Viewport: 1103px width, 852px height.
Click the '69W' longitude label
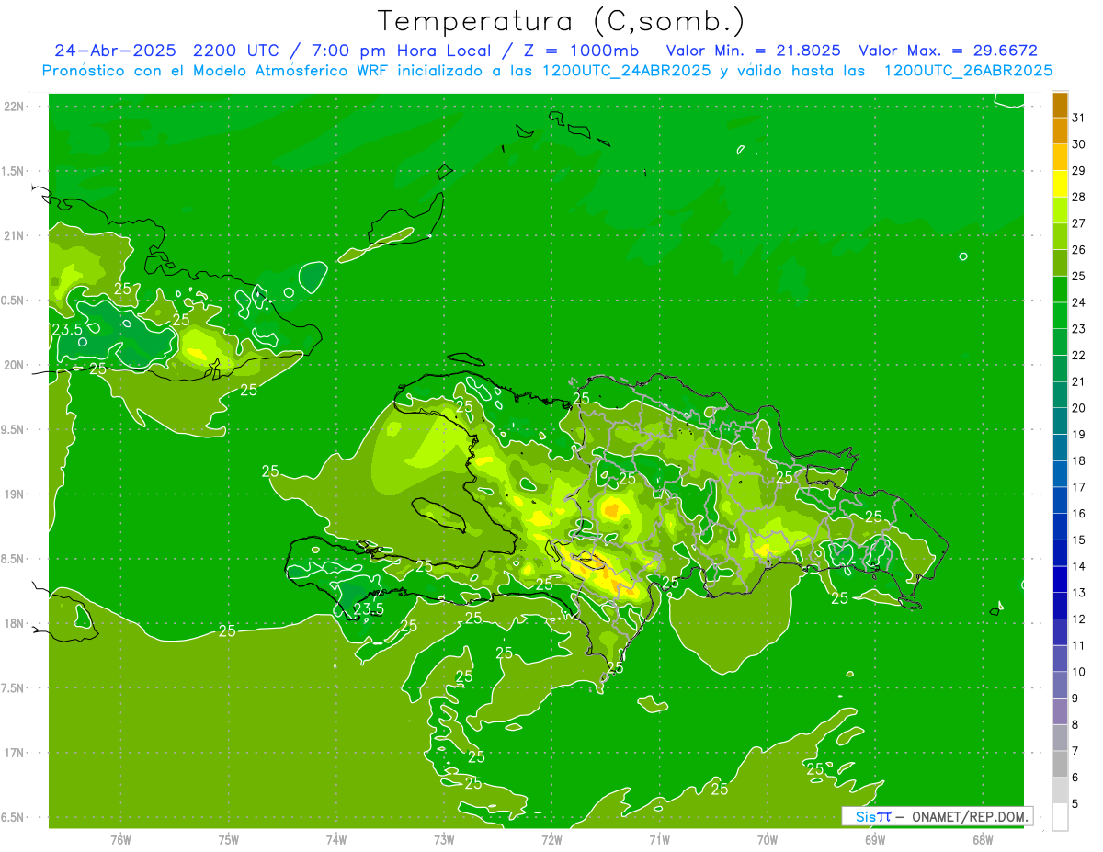click(875, 839)
